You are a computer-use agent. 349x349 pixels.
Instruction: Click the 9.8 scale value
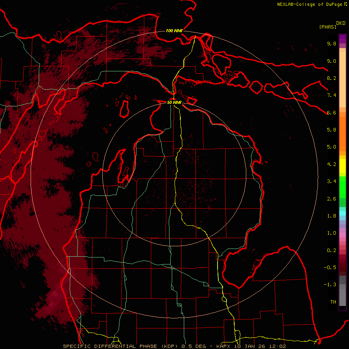[332, 43]
